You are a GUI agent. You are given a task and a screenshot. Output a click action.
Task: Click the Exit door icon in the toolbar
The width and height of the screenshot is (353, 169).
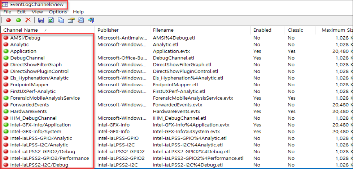(x=91, y=20)
